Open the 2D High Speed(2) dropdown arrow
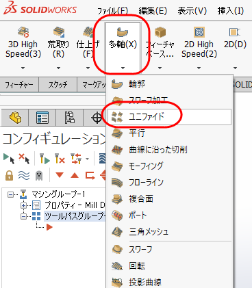252x288 pixels. [199, 68]
